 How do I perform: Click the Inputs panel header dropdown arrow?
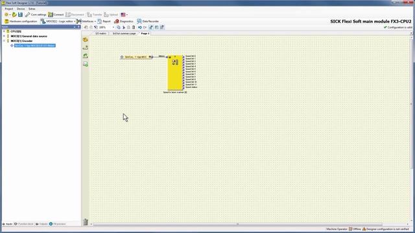(x=75, y=27)
